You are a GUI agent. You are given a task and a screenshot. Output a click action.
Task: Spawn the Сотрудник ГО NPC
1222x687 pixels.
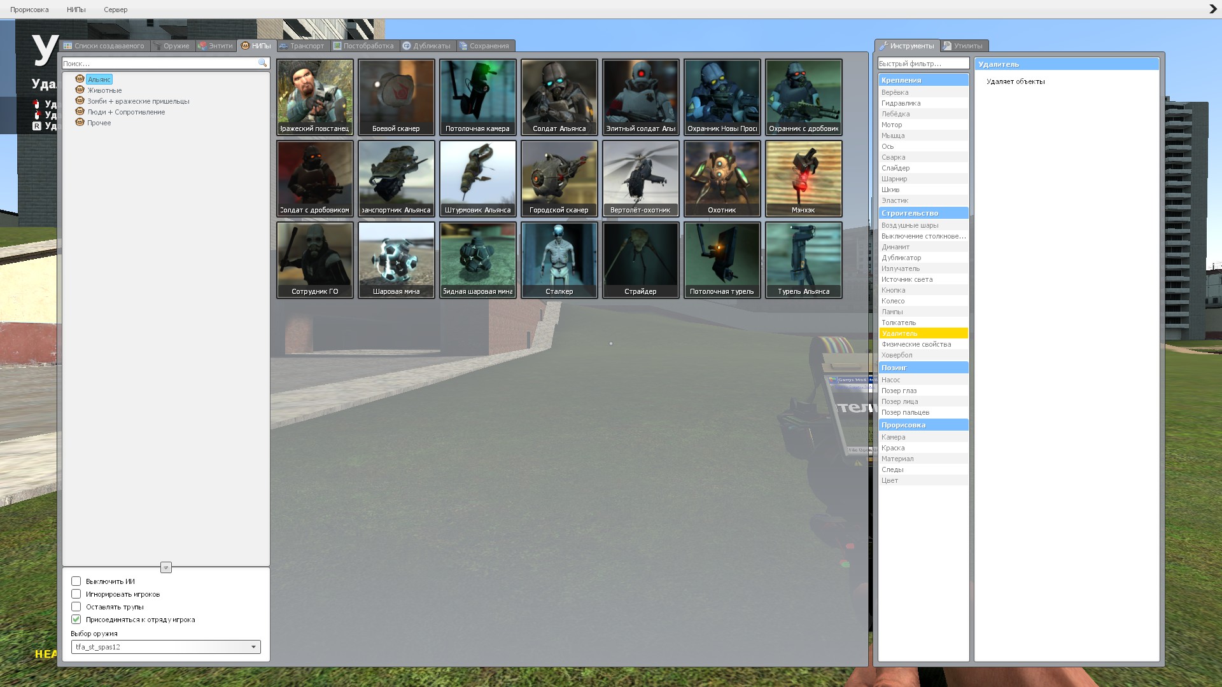click(314, 260)
